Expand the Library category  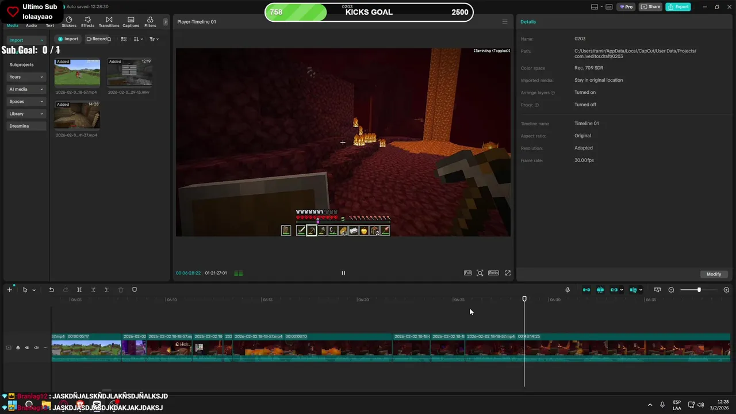26,114
